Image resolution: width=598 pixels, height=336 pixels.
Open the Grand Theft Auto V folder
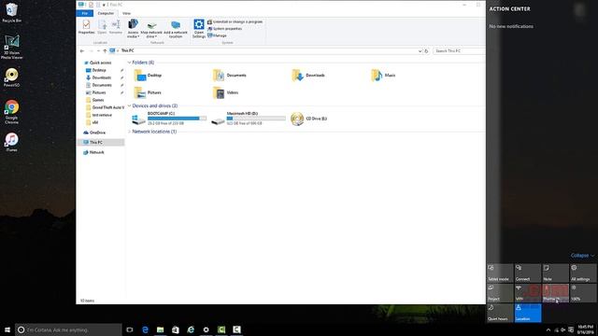tap(106, 107)
